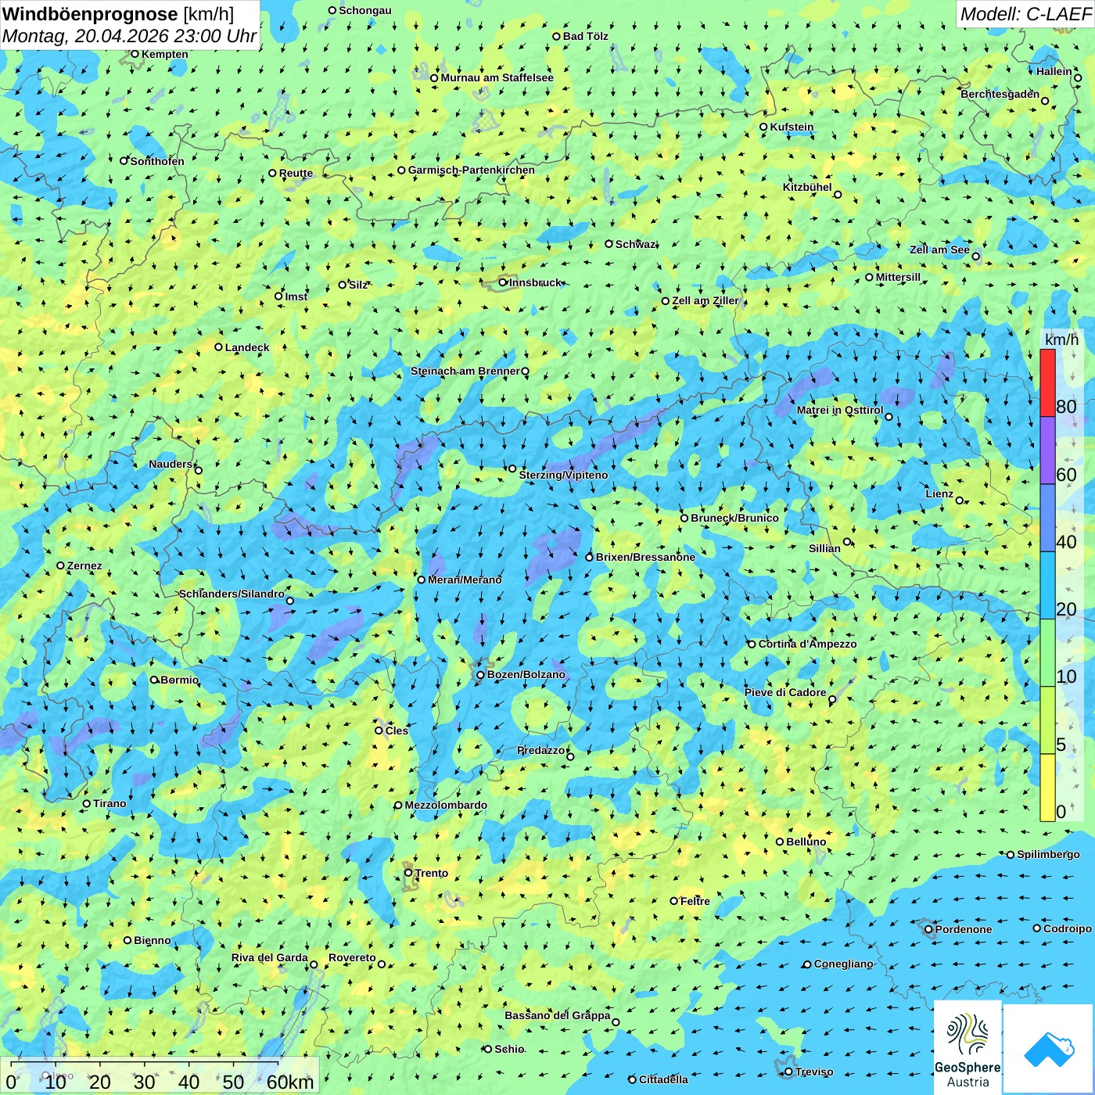Select the Pordenone city label

tap(964, 929)
